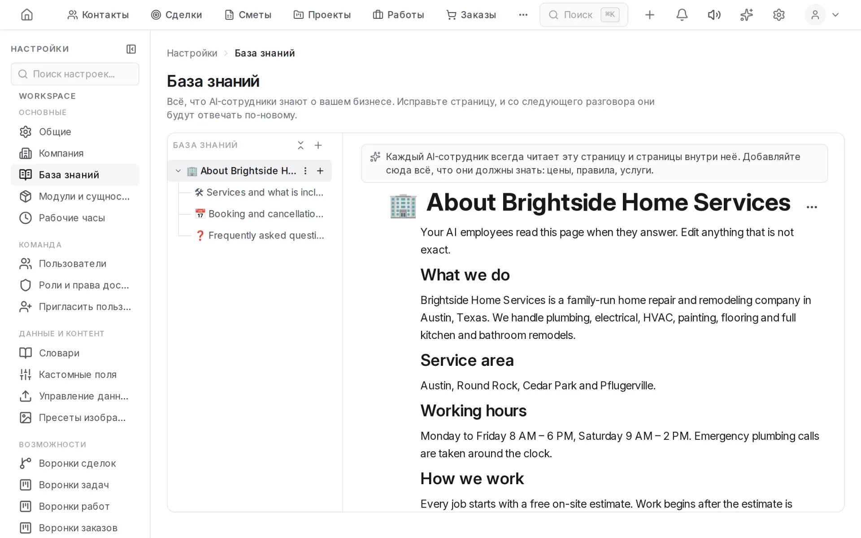This screenshot has width=861, height=538.
Task: Open Контакты in top navigation
Action: (x=98, y=15)
